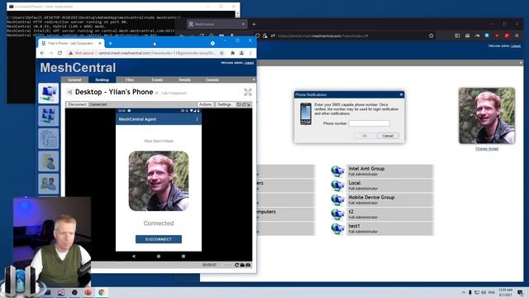Open My Devices sidebar icon in MeshCentral
This screenshot has height=298, width=529.
pos(48,94)
